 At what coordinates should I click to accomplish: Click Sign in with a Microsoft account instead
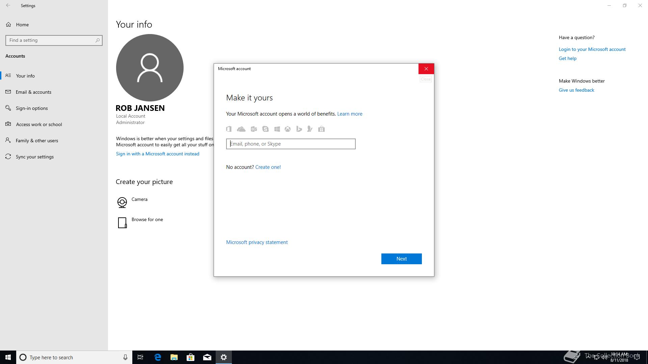[x=158, y=154]
